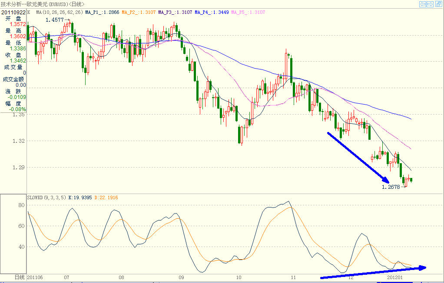Click the SLOWKD(9,3,3,5) indicator label
Screen dimensions: 444x283
[47, 197]
